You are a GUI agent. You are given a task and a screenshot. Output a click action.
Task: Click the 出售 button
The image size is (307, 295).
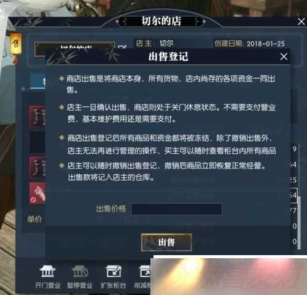(166, 242)
